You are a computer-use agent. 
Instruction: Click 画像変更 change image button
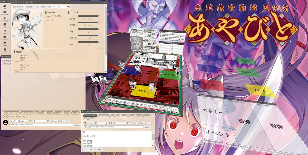click(x=29, y=7)
